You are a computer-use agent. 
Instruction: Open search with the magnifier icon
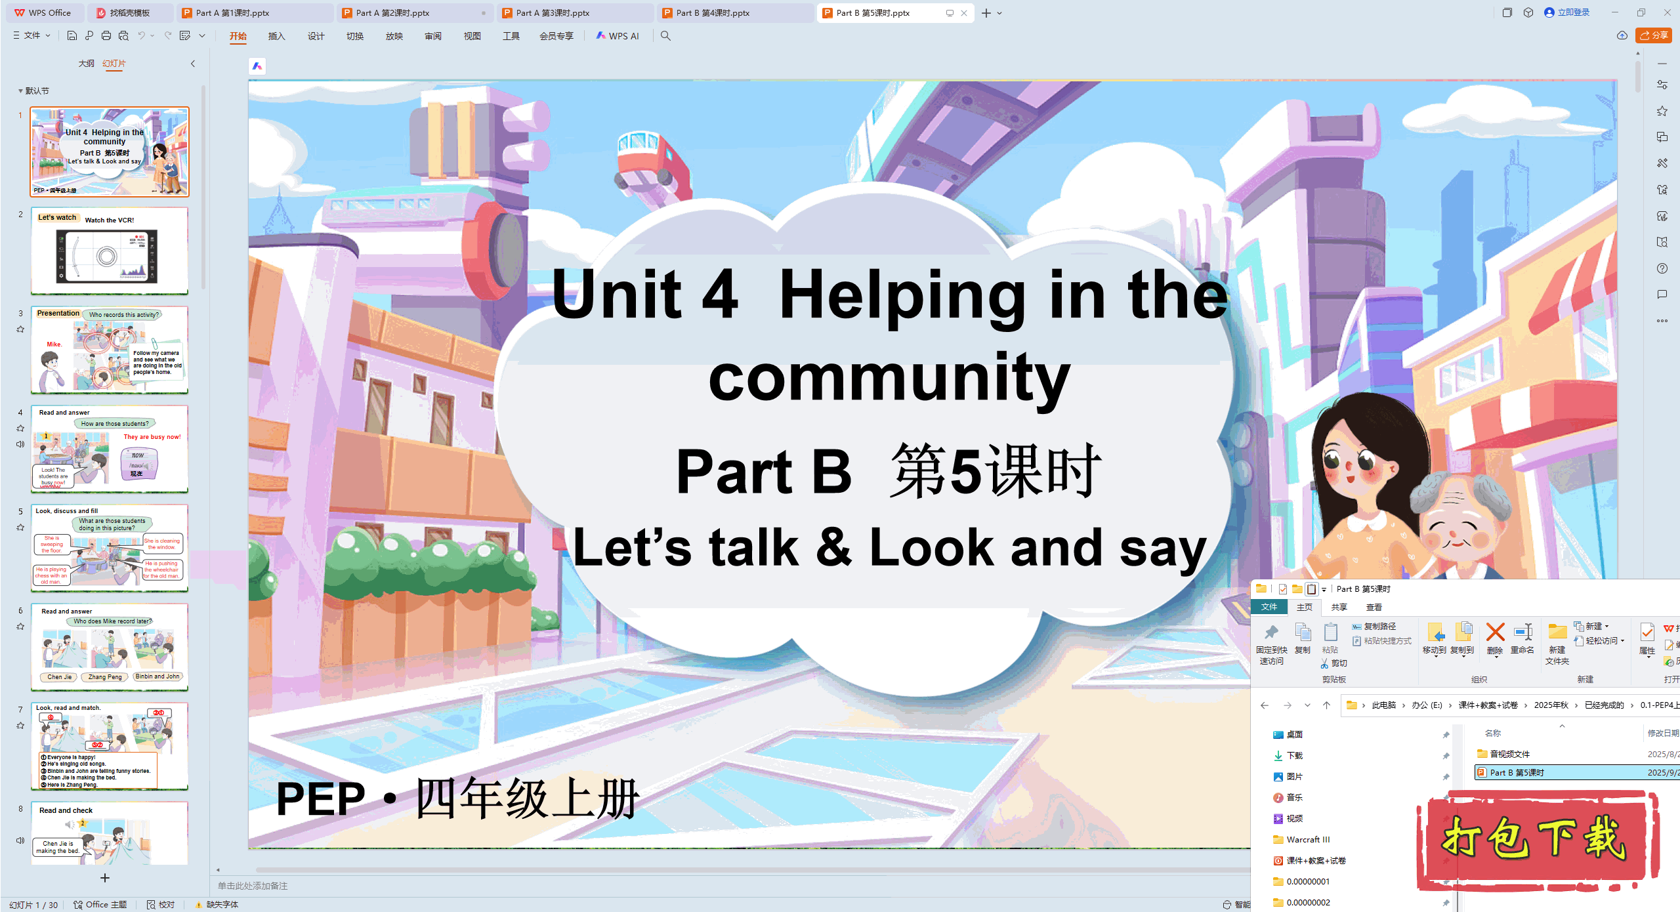click(665, 36)
